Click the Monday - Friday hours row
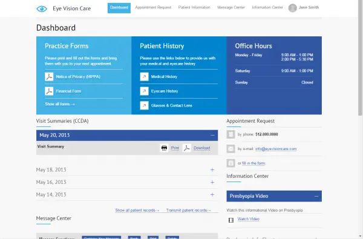The height and width of the screenshot is (239, 363). 274,57
